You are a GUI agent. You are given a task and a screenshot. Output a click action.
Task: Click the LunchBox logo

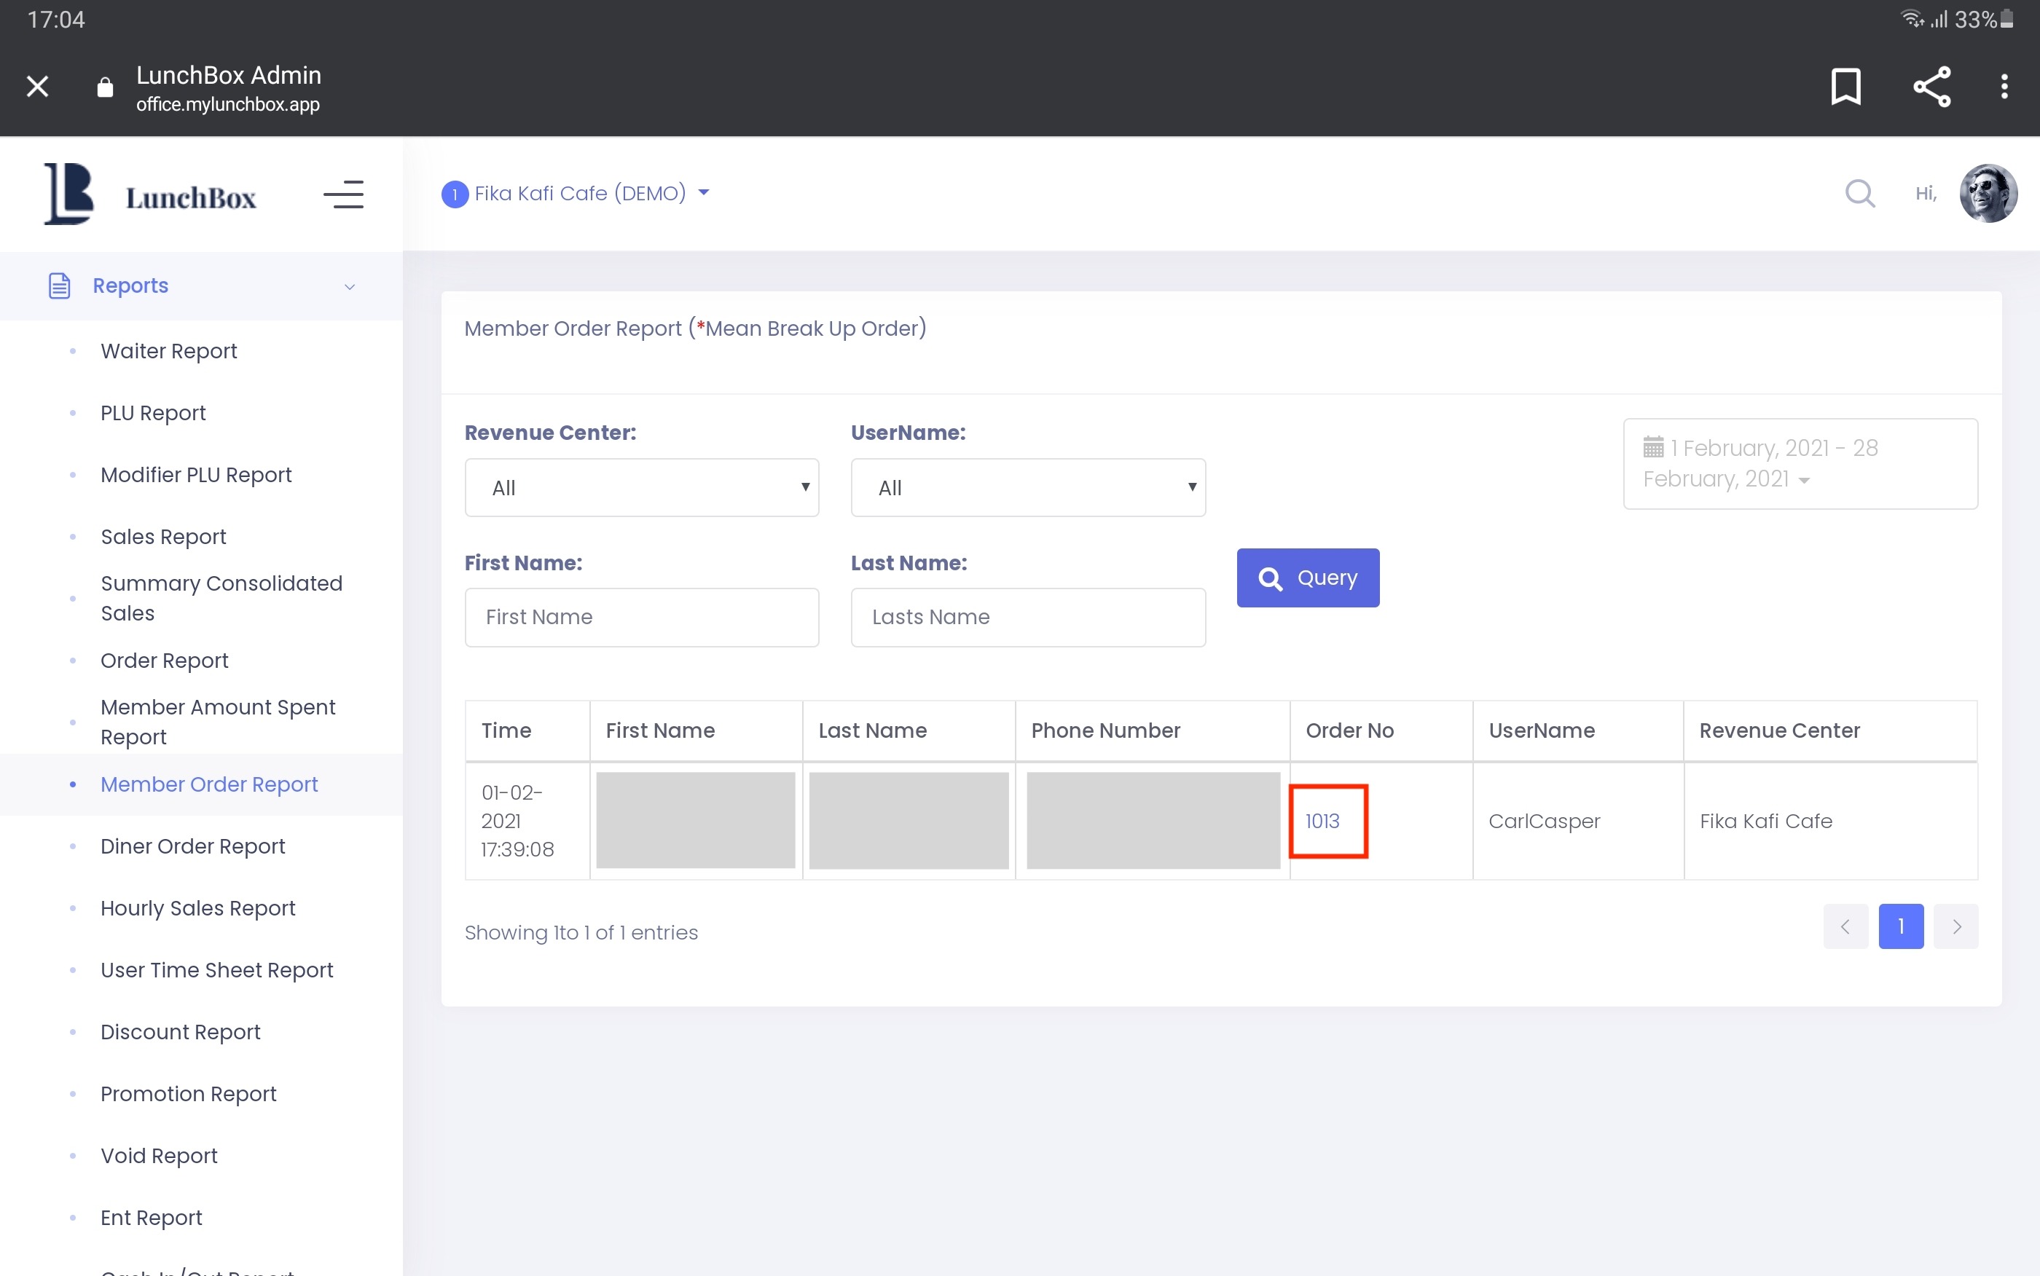point(149,195)
